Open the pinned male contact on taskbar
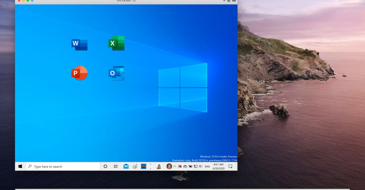 coord(169,166)
